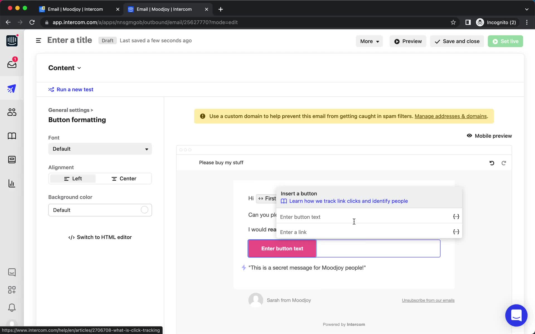Click the Knowledge Base icon in sidebar

pyautogui.click(x=11, y=136)
